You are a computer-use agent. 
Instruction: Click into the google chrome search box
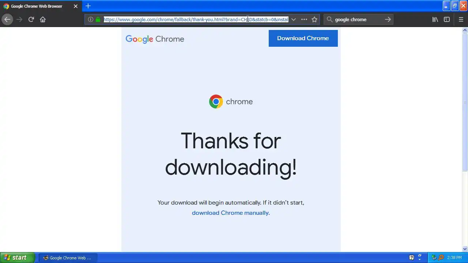(358, 19)
